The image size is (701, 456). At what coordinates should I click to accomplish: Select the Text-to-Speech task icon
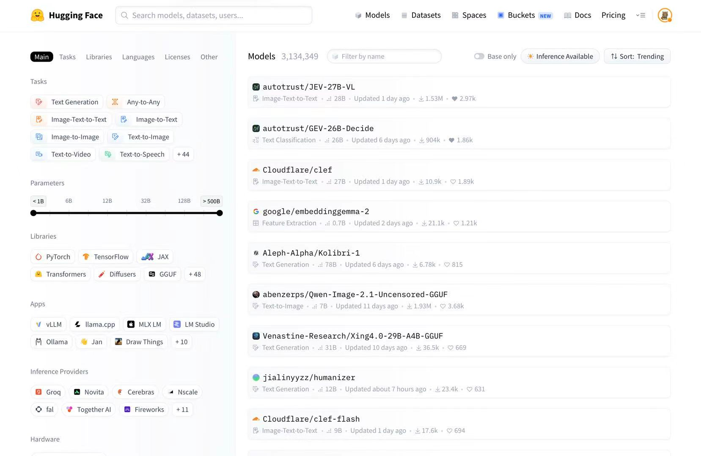[108, 154]
